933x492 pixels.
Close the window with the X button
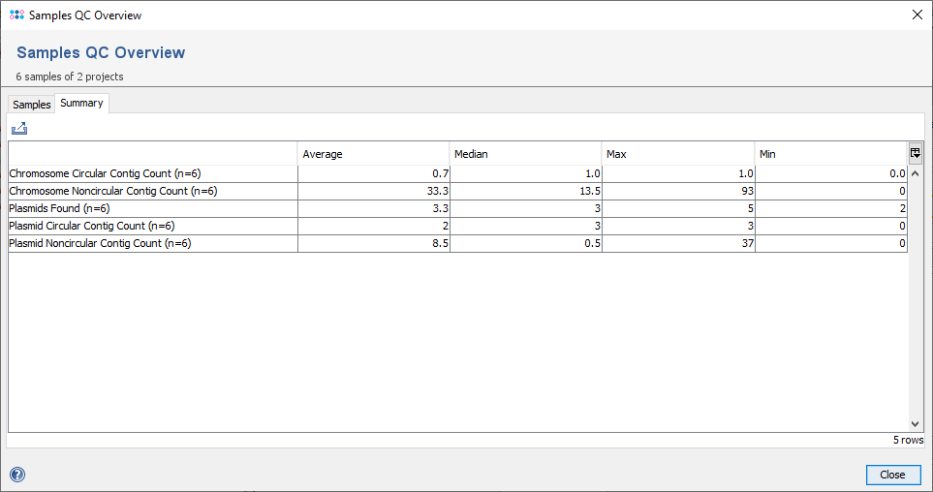coord(917,15)
